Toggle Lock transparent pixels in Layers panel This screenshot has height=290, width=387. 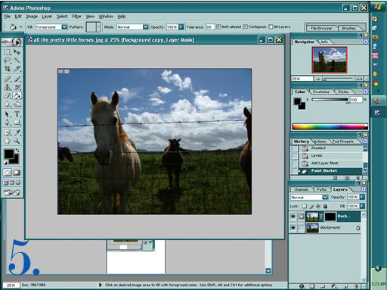(x=305, y=206)
